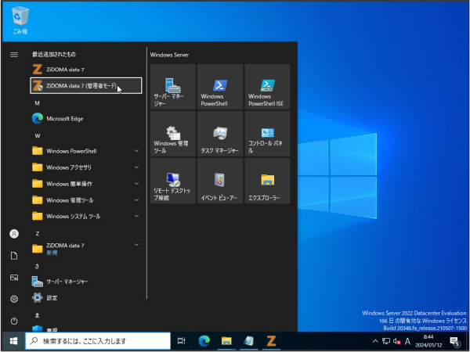This screenshot has height=352, width=470.
Task: Open Task View on the taskbar
Action: tap(182, 341)
